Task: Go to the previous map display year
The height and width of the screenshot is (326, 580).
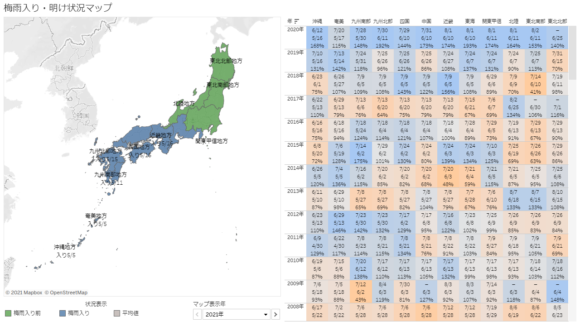Action: coord(197,314)
